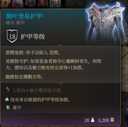Select the unbordered armor with grey trim
The height and width of the screenshot is (127, 128).
coord(30,4)
